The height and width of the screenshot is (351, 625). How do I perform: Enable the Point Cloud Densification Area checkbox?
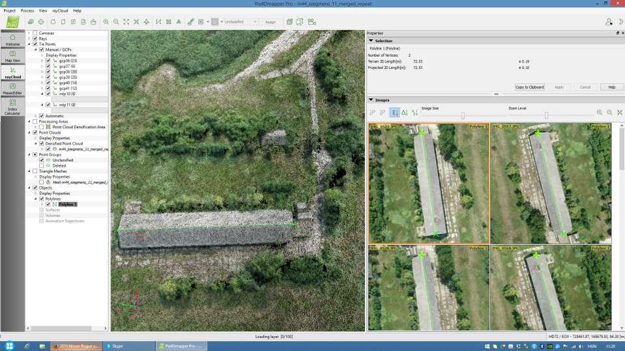tap(42, 127)
